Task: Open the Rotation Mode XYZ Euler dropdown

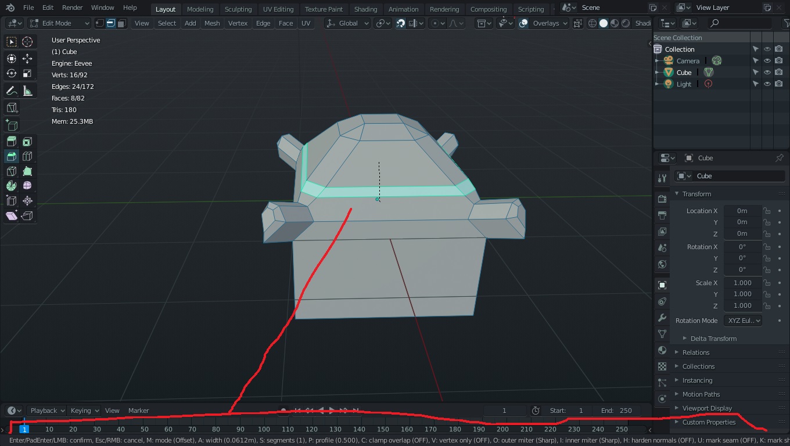Action: 742,321
